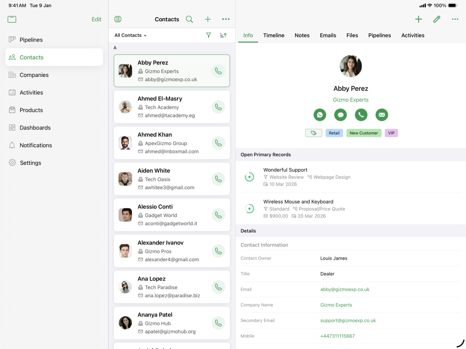Open the ellipsis menu in the contacts panel

pos(226,19)
